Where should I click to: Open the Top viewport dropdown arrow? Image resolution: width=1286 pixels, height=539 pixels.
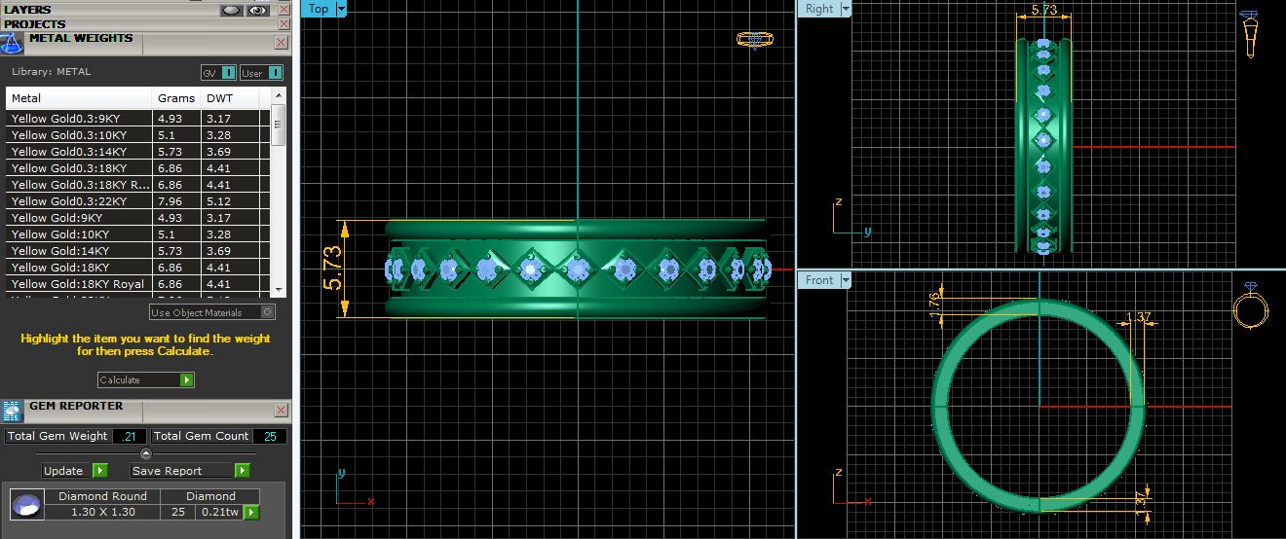click(x=341, y=9)
